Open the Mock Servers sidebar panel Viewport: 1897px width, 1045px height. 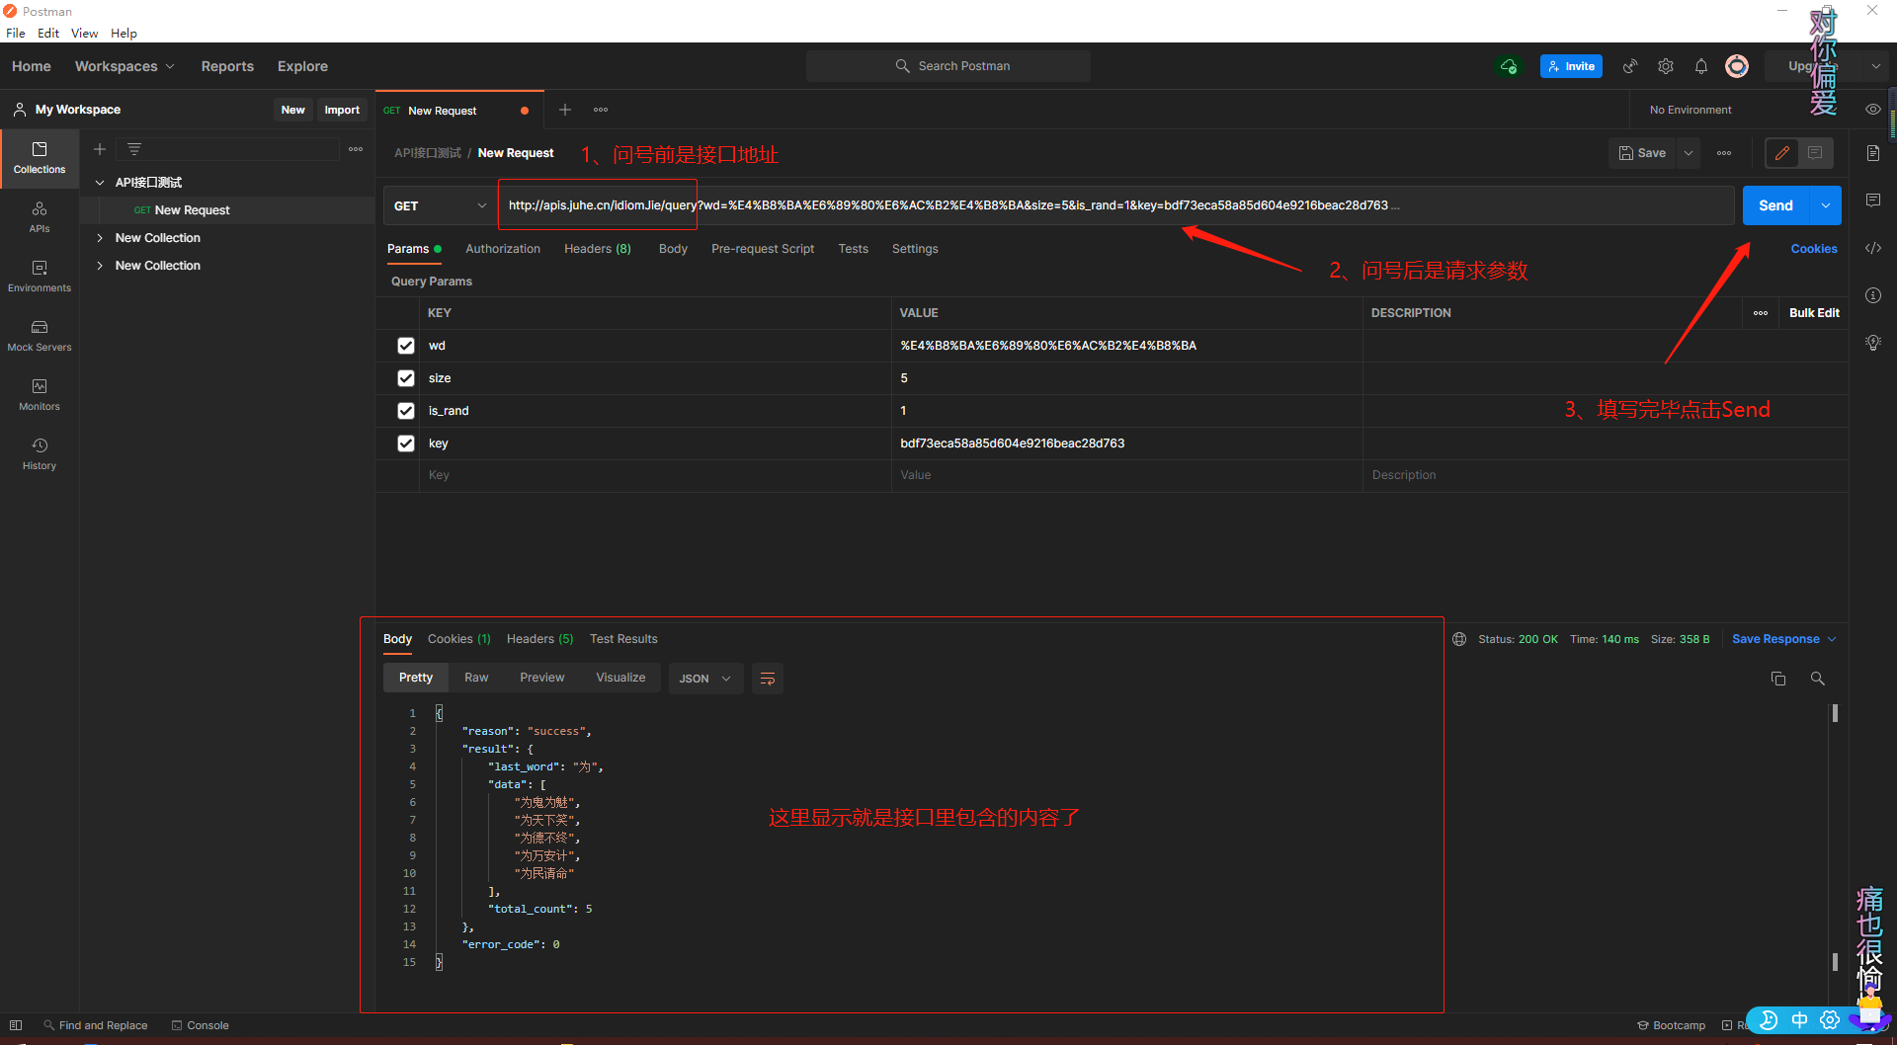point(40,336)
